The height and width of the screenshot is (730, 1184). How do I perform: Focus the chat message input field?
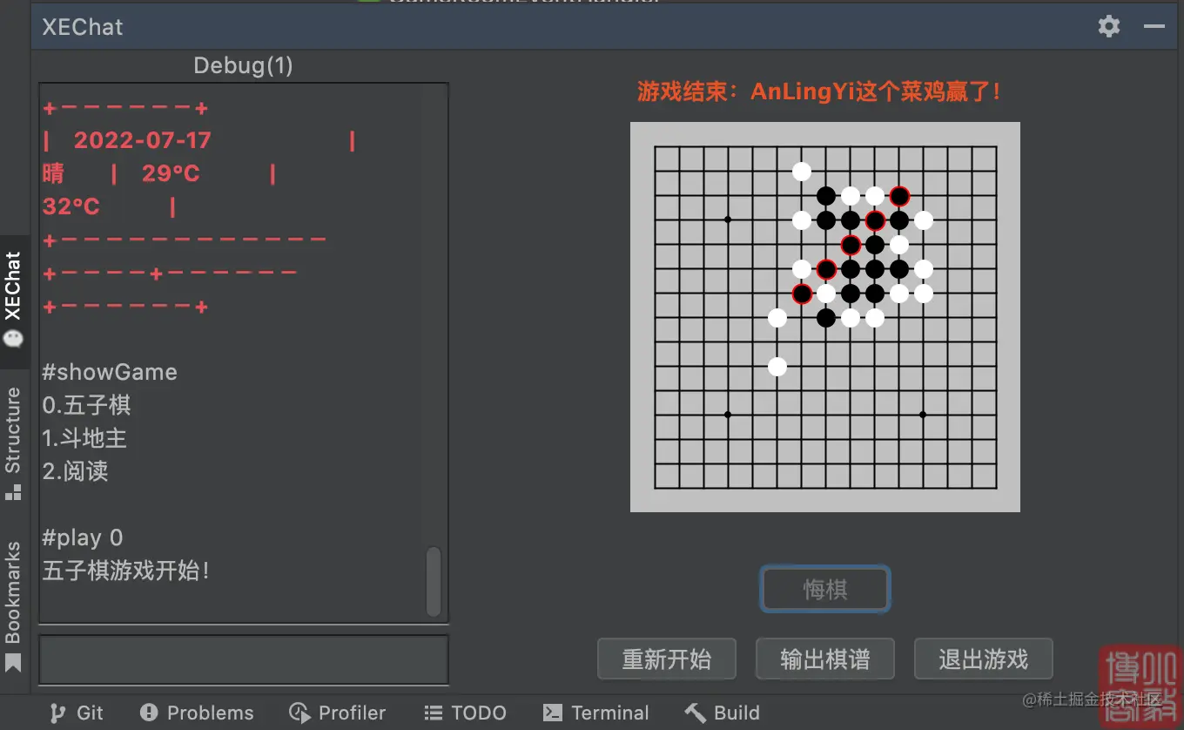click(x=244, y=659)
